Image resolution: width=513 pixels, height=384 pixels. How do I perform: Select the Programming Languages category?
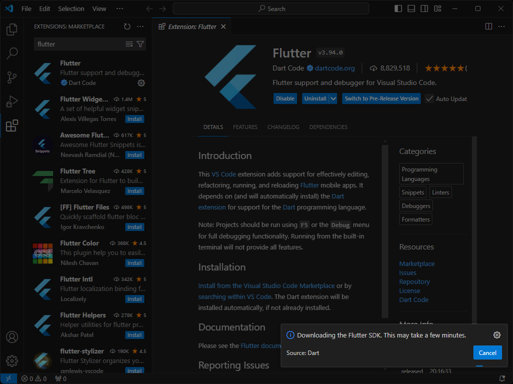[x=431, y=174]
